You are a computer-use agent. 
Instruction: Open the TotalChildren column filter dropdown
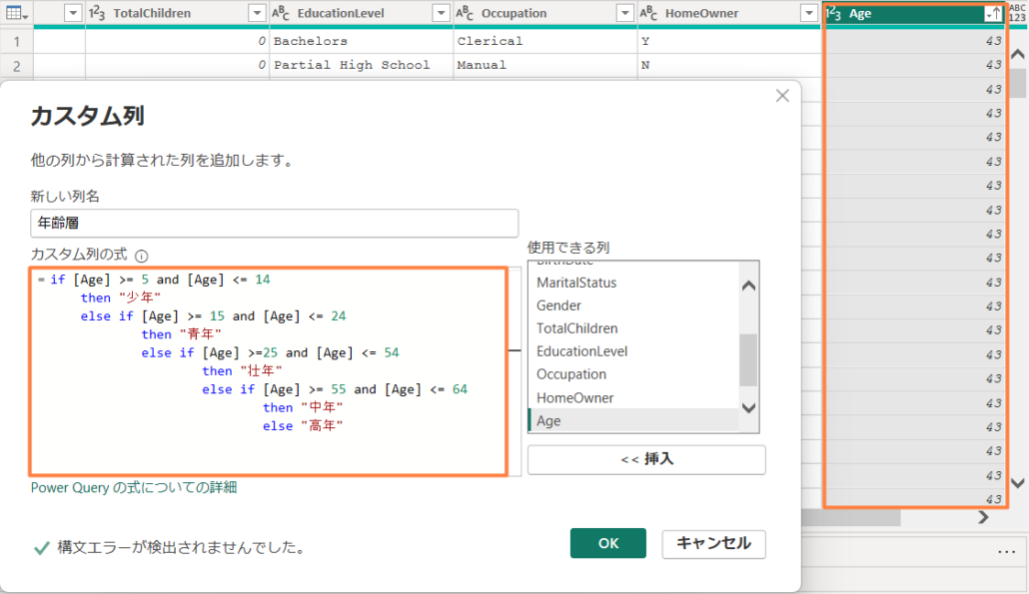tap(257, 13)
